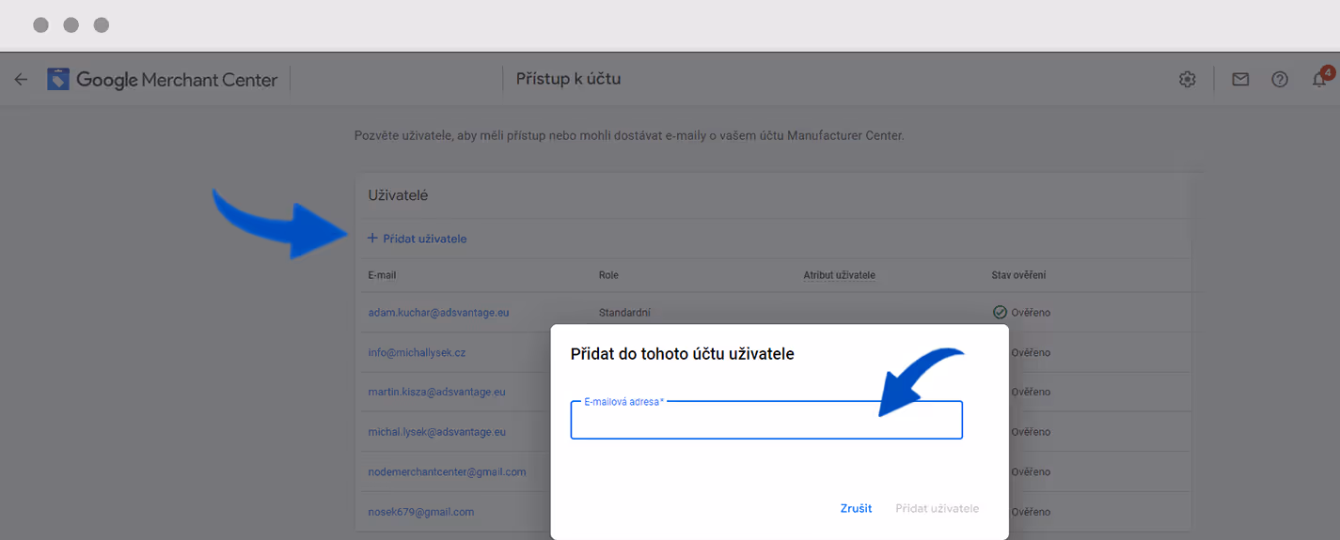This screenshot has height=540, width=1340.
Task: Click the E-mailová adresa input field
Action: 766,420
